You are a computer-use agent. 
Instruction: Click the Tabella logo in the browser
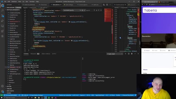(x=150, y=10)
